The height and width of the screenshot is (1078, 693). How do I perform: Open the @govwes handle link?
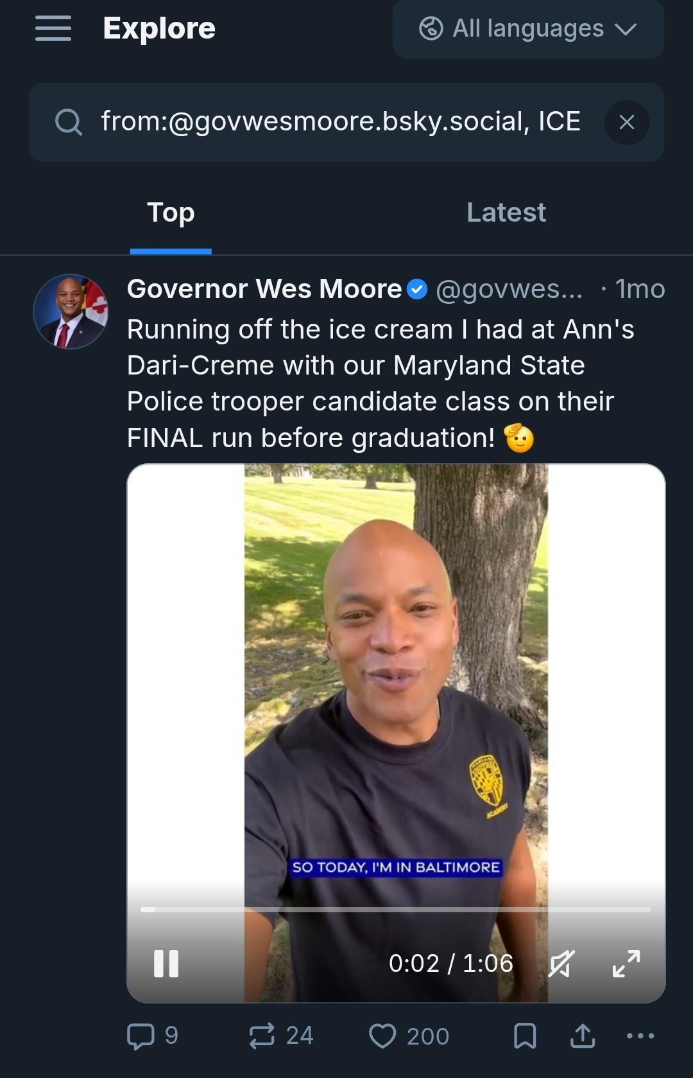pos(509,289)
